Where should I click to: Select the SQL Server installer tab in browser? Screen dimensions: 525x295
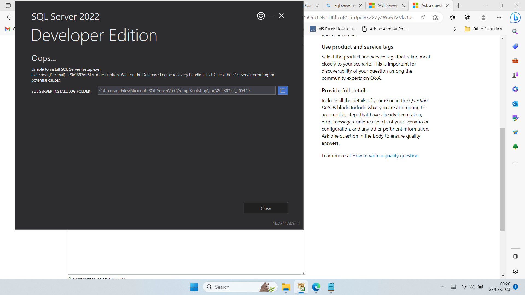388,5
